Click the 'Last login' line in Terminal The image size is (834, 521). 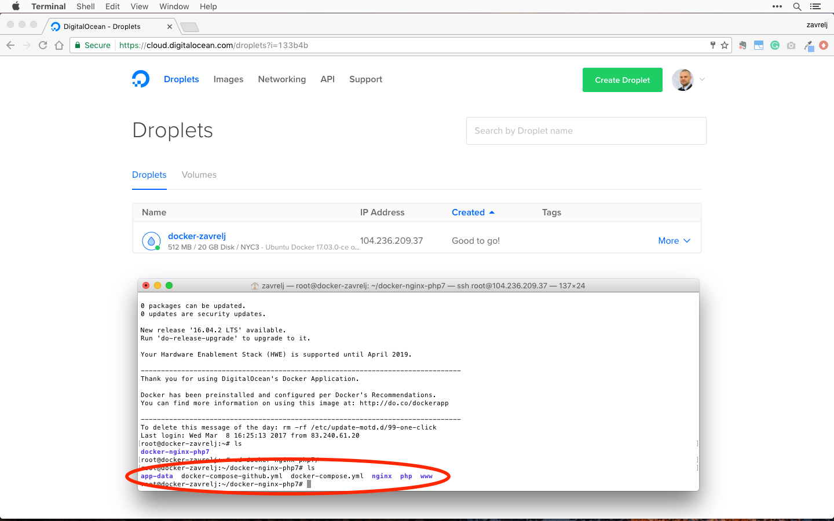(x=250, y=436)
